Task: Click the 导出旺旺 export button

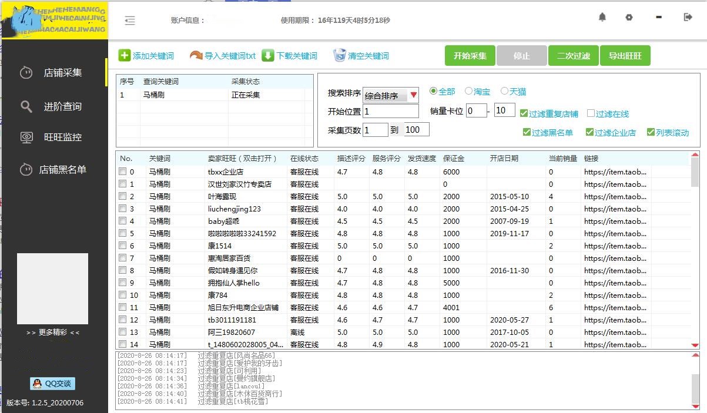Action: 625,55
